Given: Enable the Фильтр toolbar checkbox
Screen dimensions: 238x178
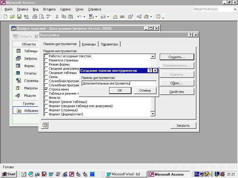Looking at the screenshot, I should click(x=46, y=98).
